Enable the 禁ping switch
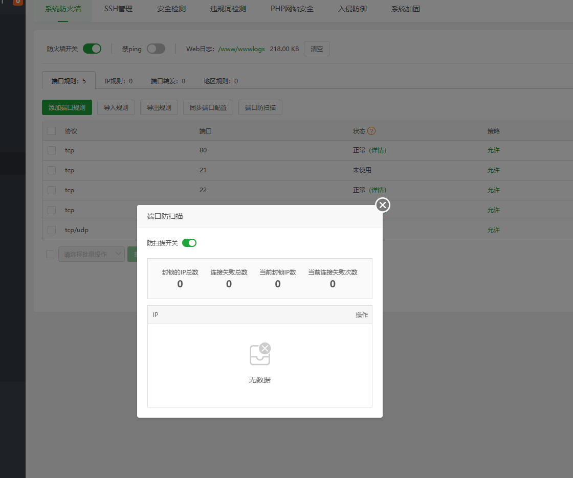 (x=156, y=49)
